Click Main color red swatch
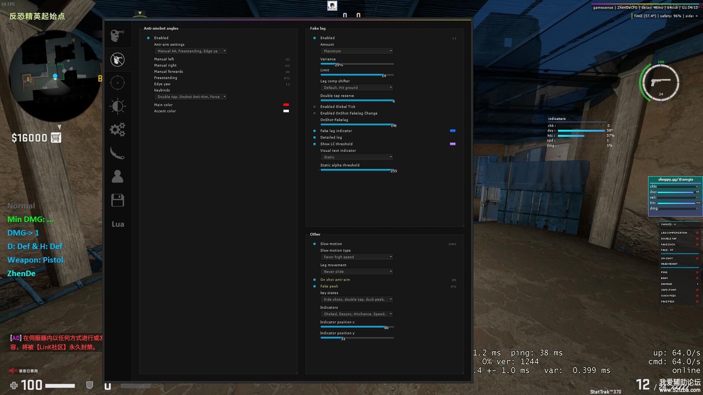Screen dimensions: 703x395 [x=286, y=105]
